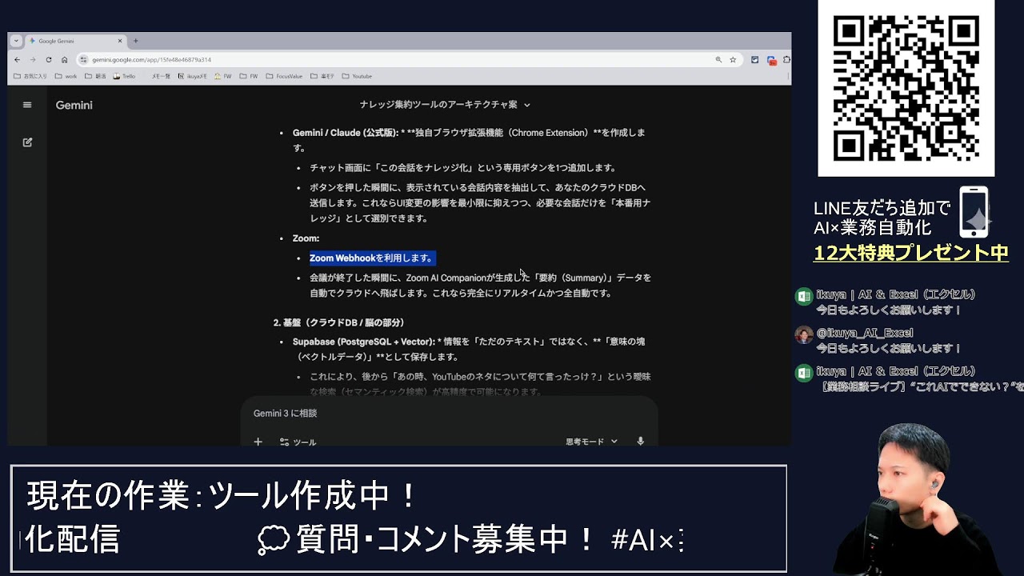Open the Trello bookmark
The image size is (1024, 576).
(x=124, y=77)
